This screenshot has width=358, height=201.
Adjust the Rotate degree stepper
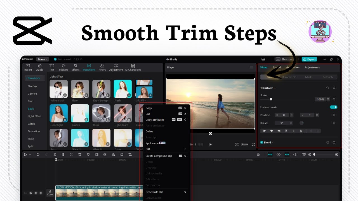(291, 123)
